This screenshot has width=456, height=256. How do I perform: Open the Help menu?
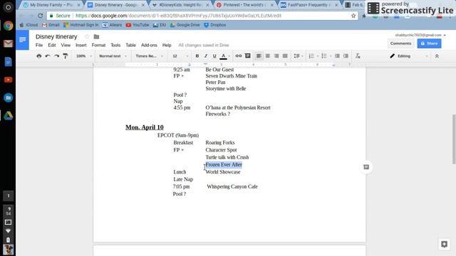167,45
